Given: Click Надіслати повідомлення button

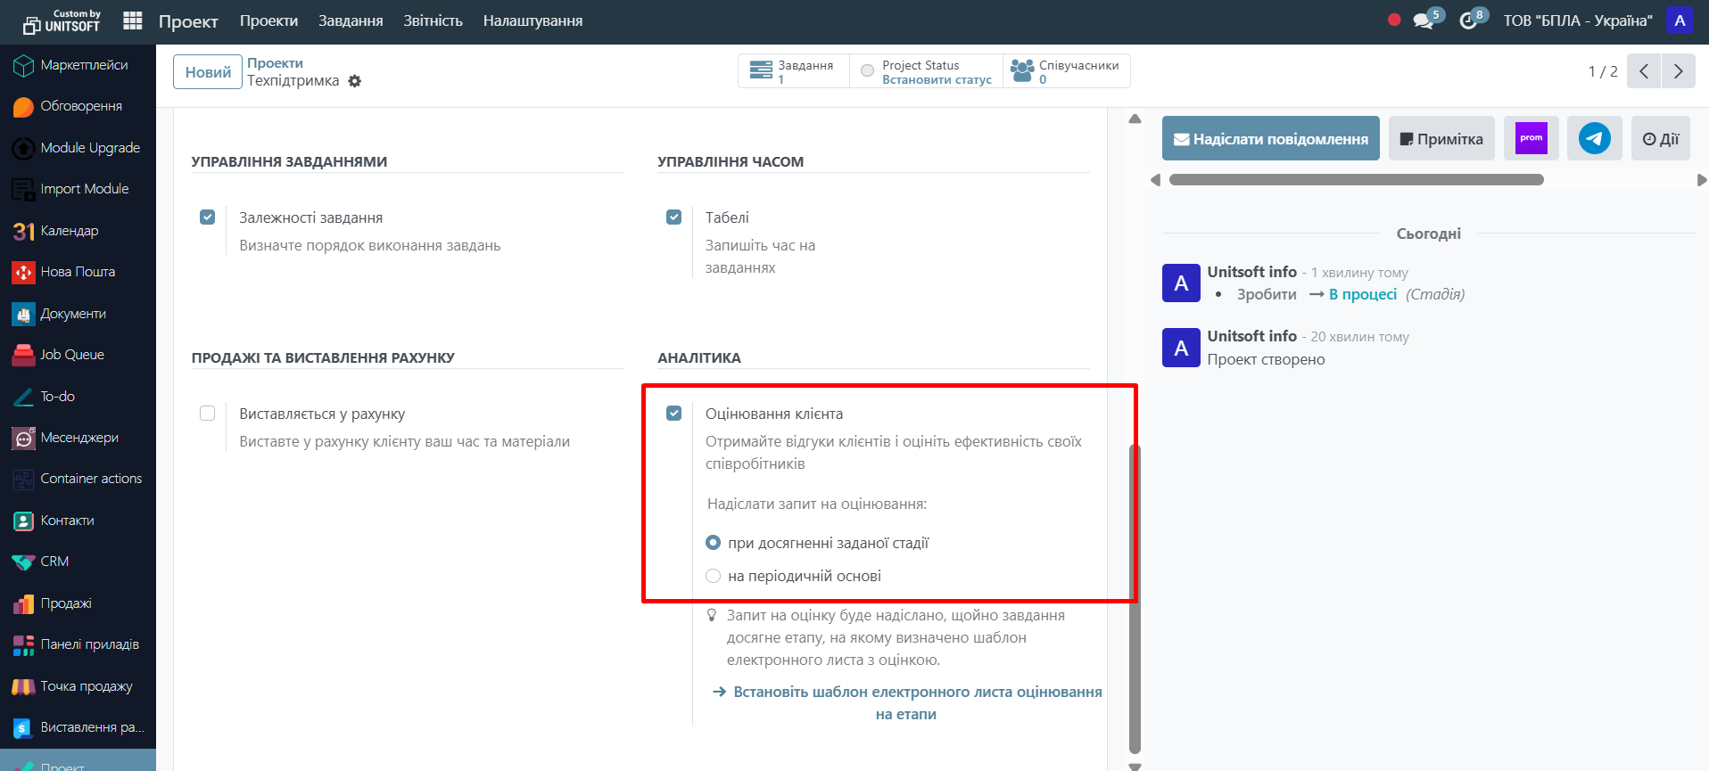Looking at the screenshot, I should 1270,139.
